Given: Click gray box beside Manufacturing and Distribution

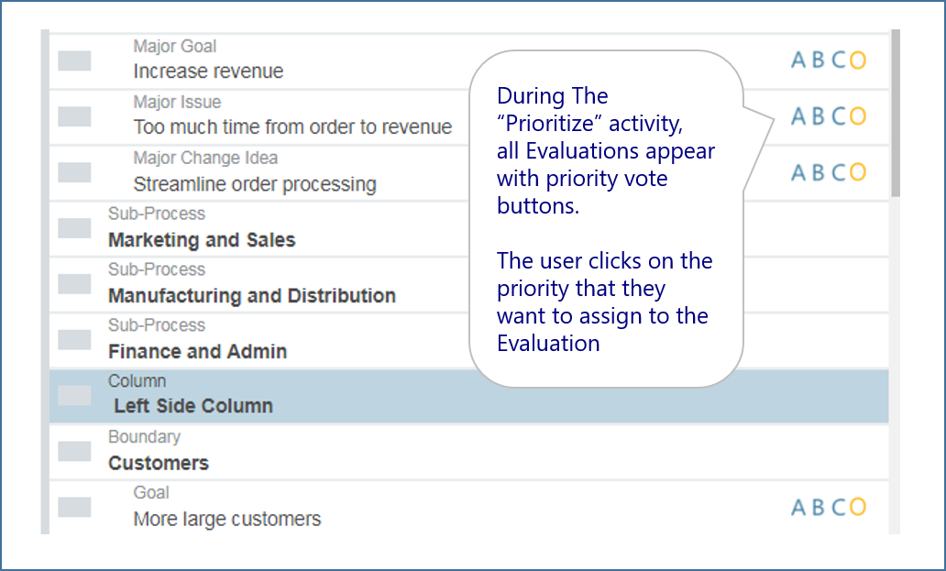Looking at the screenshot, I should (74, 284).
